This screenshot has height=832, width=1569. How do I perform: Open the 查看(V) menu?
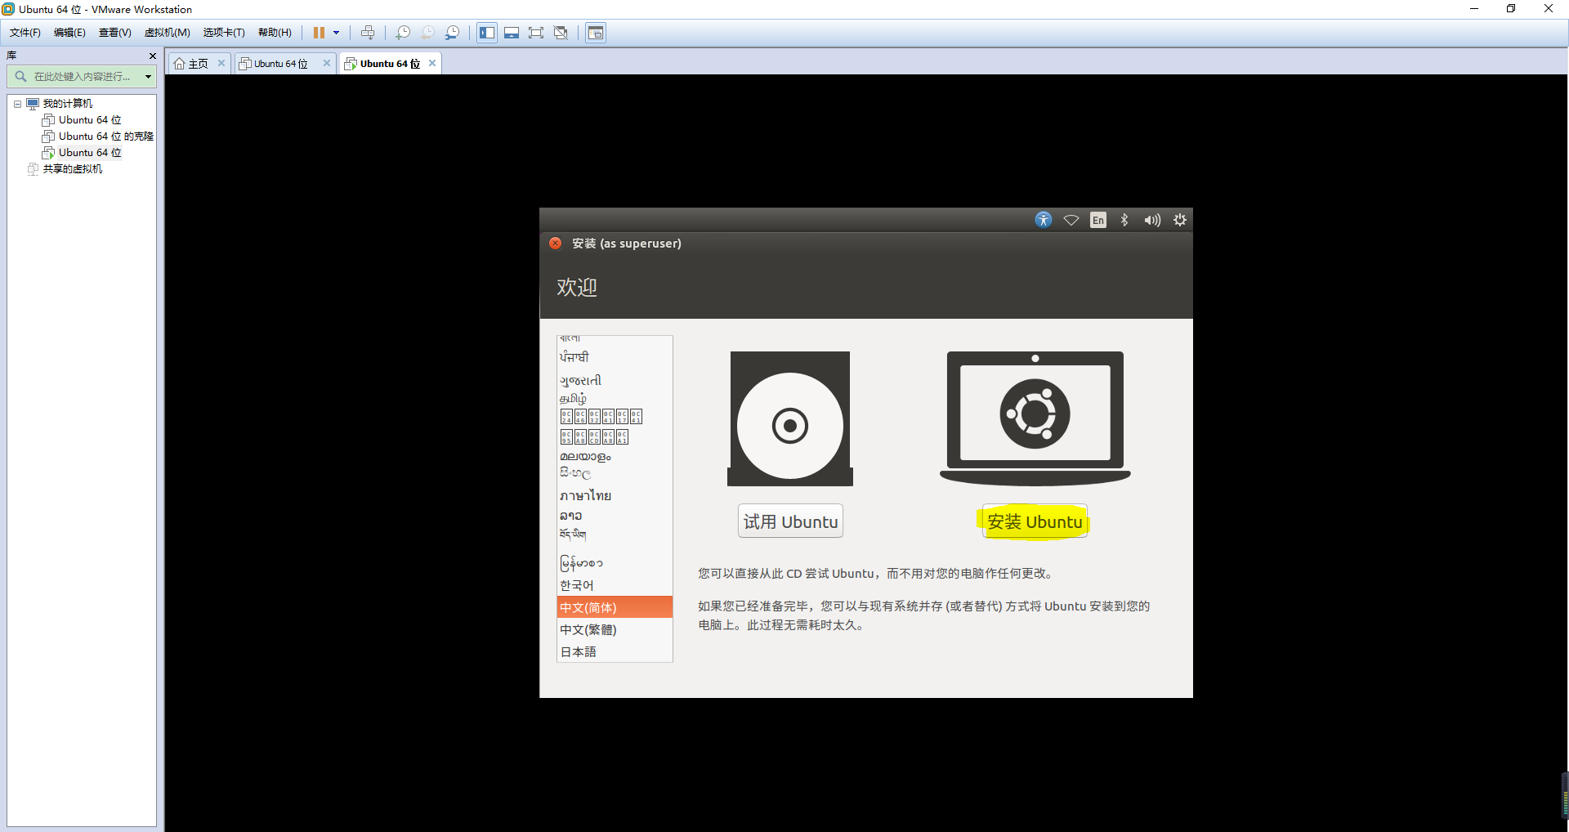coord(115,33)
